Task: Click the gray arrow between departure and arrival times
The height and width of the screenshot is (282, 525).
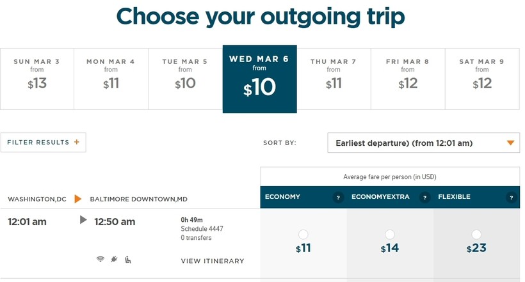Action: pos(83,220)
